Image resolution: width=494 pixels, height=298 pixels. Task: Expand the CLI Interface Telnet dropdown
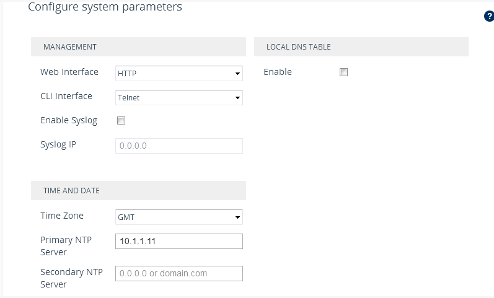tap(179, 97)
